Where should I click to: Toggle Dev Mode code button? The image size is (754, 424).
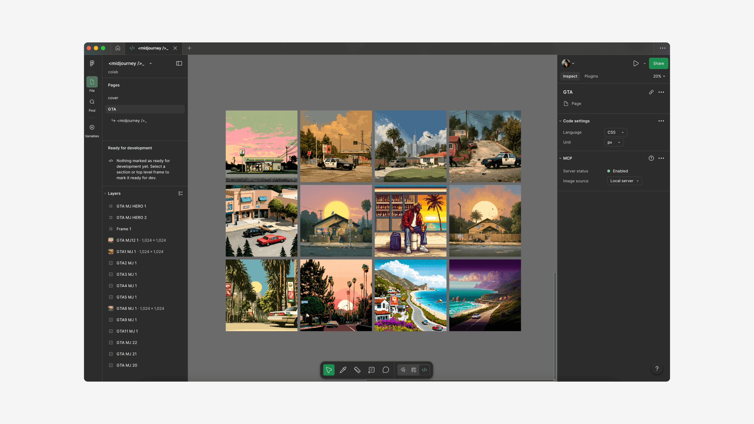tap(424, 370)
